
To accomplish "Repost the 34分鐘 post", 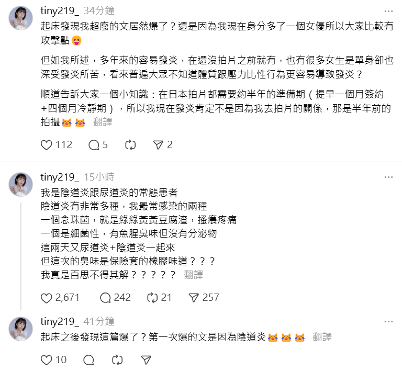I will (131, 145).
